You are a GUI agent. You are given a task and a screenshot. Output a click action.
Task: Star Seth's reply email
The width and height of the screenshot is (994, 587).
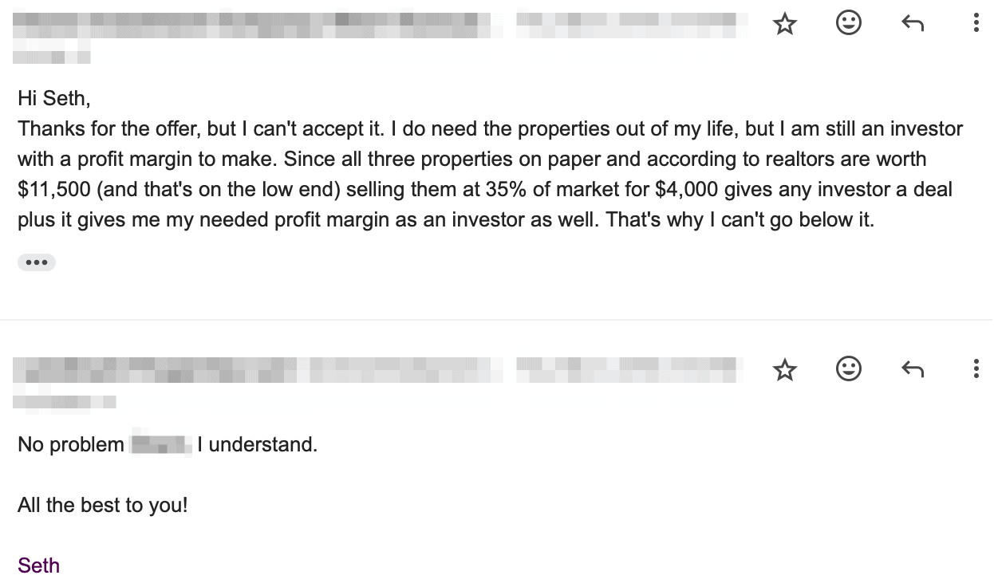point(785,369)
